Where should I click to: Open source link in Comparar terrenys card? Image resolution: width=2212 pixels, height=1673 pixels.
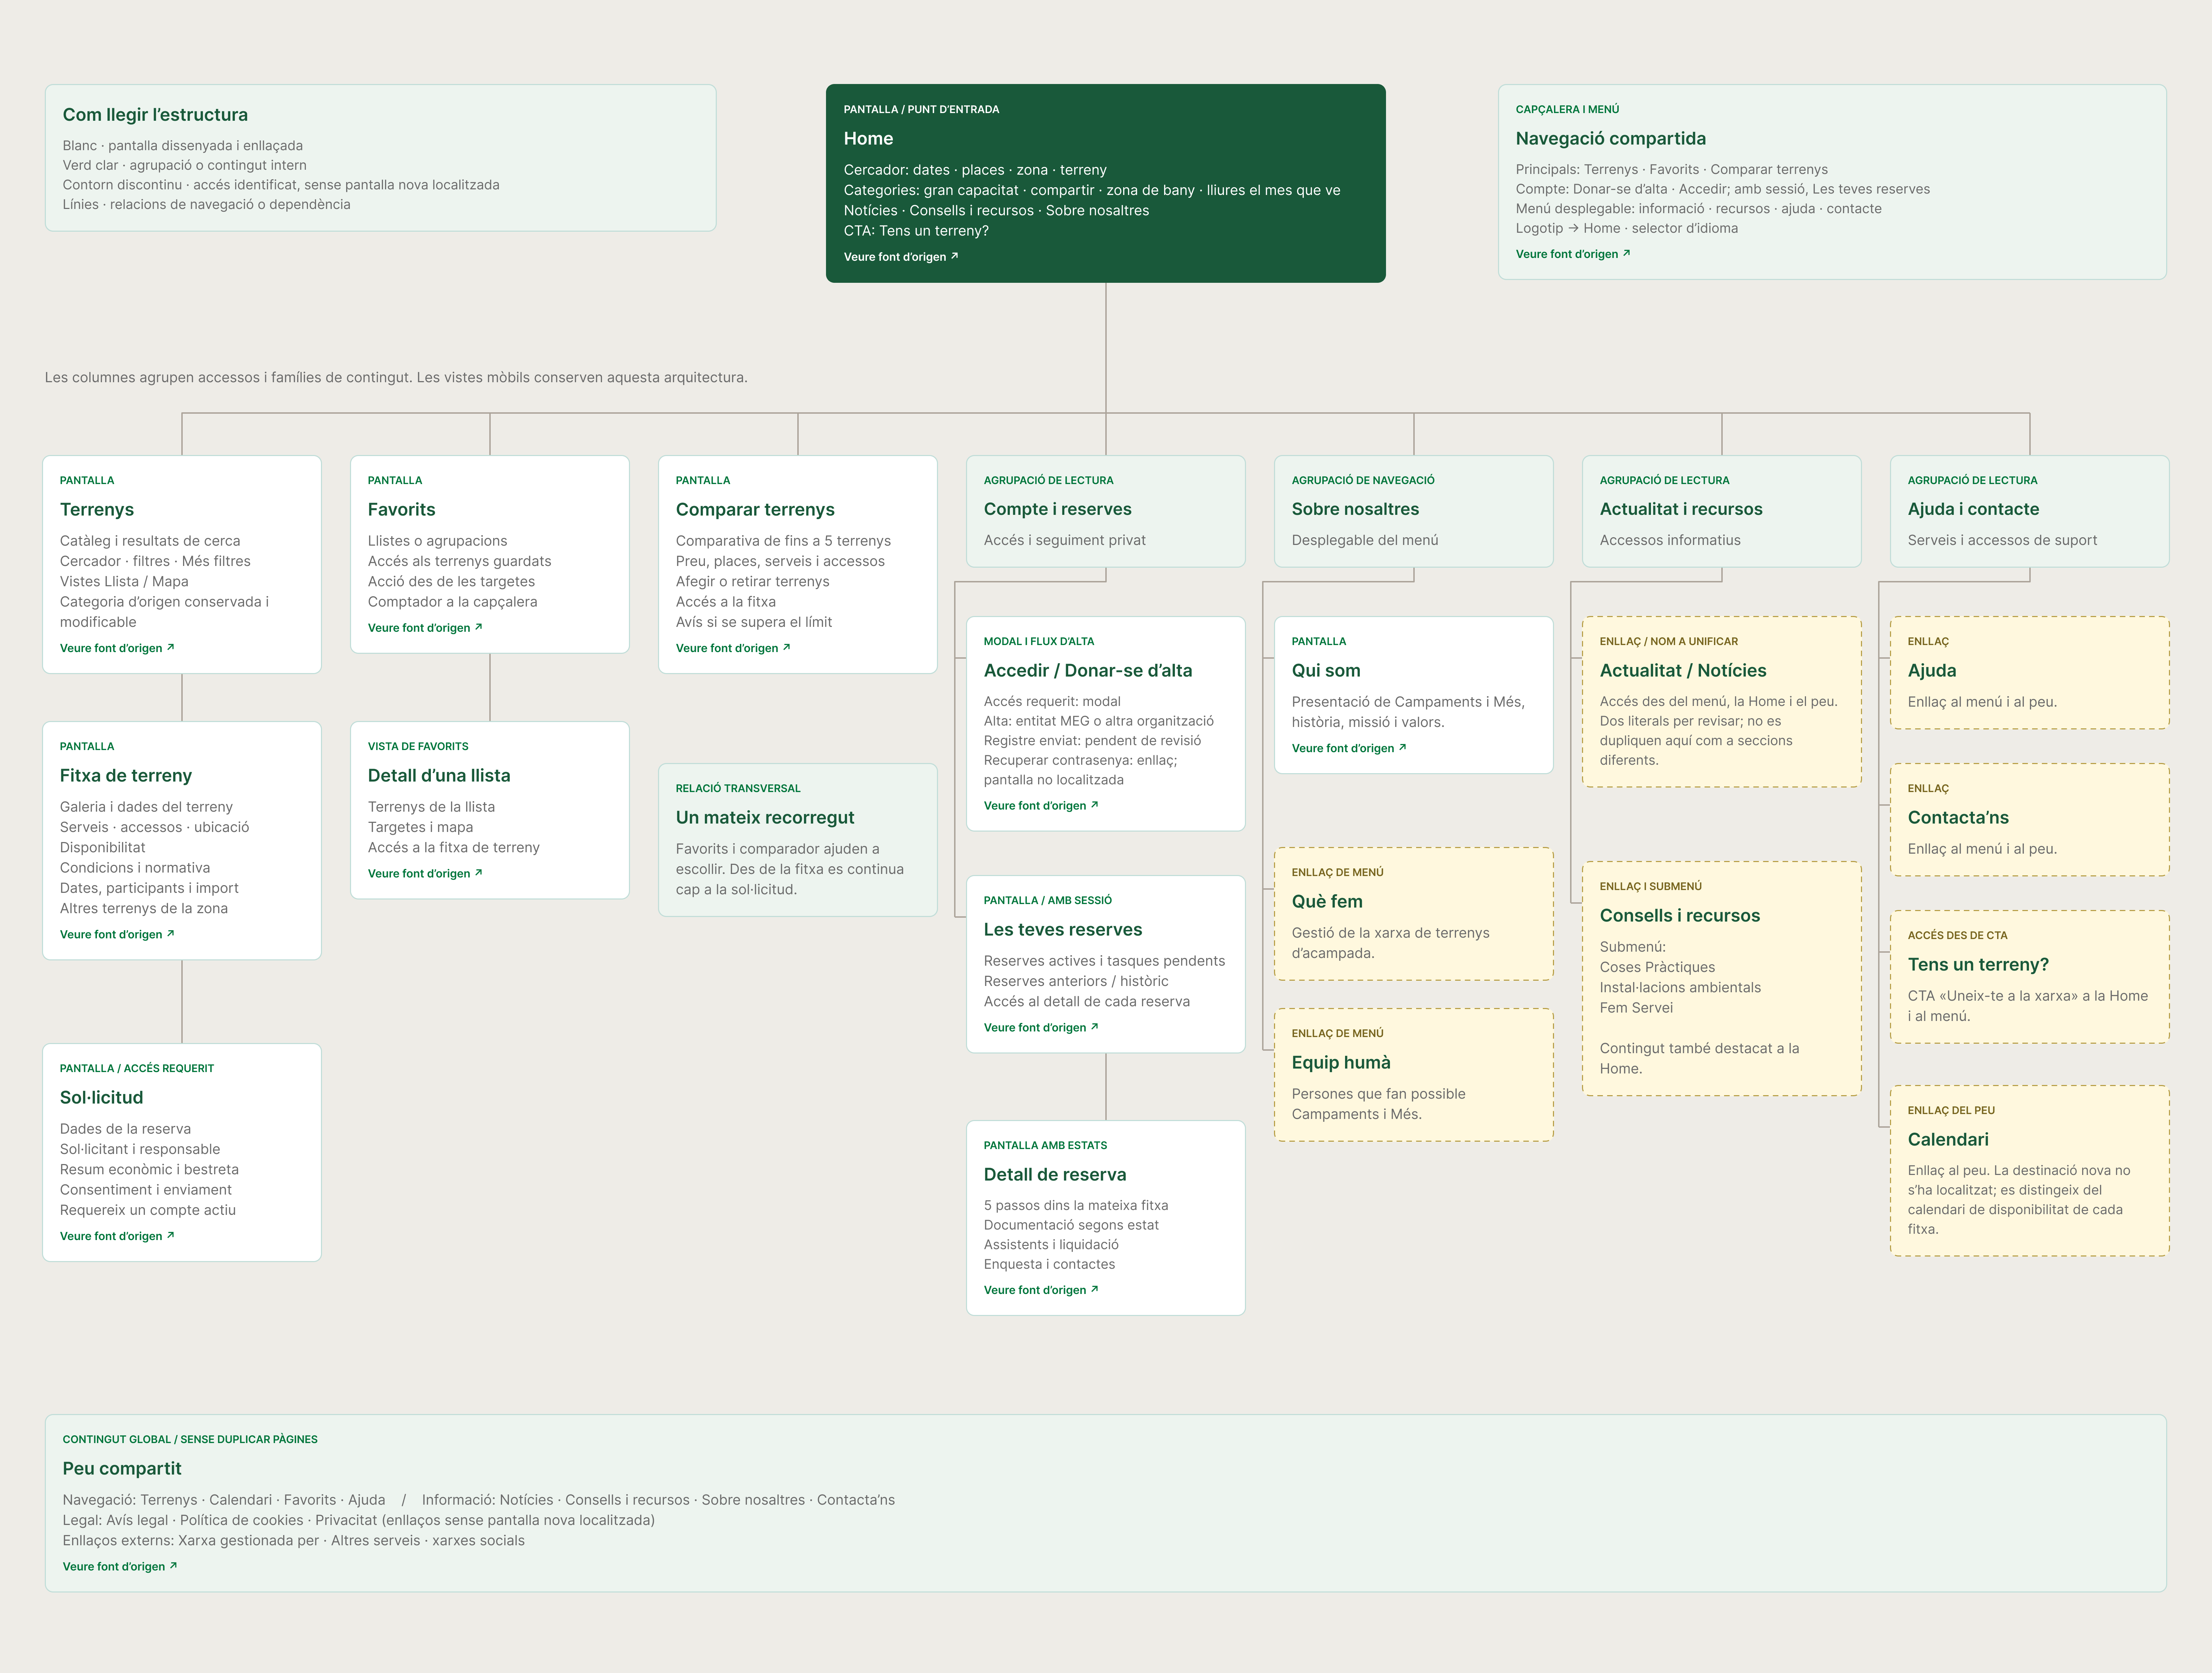733,648
